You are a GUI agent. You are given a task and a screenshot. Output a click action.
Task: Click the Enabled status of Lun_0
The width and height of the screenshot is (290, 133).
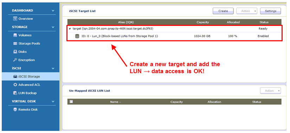coord(263,36)
